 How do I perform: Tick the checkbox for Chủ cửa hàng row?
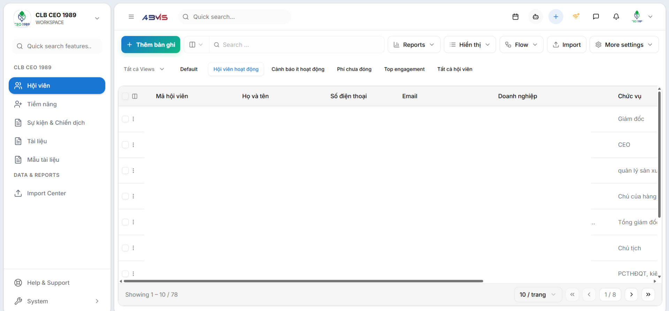125,196
